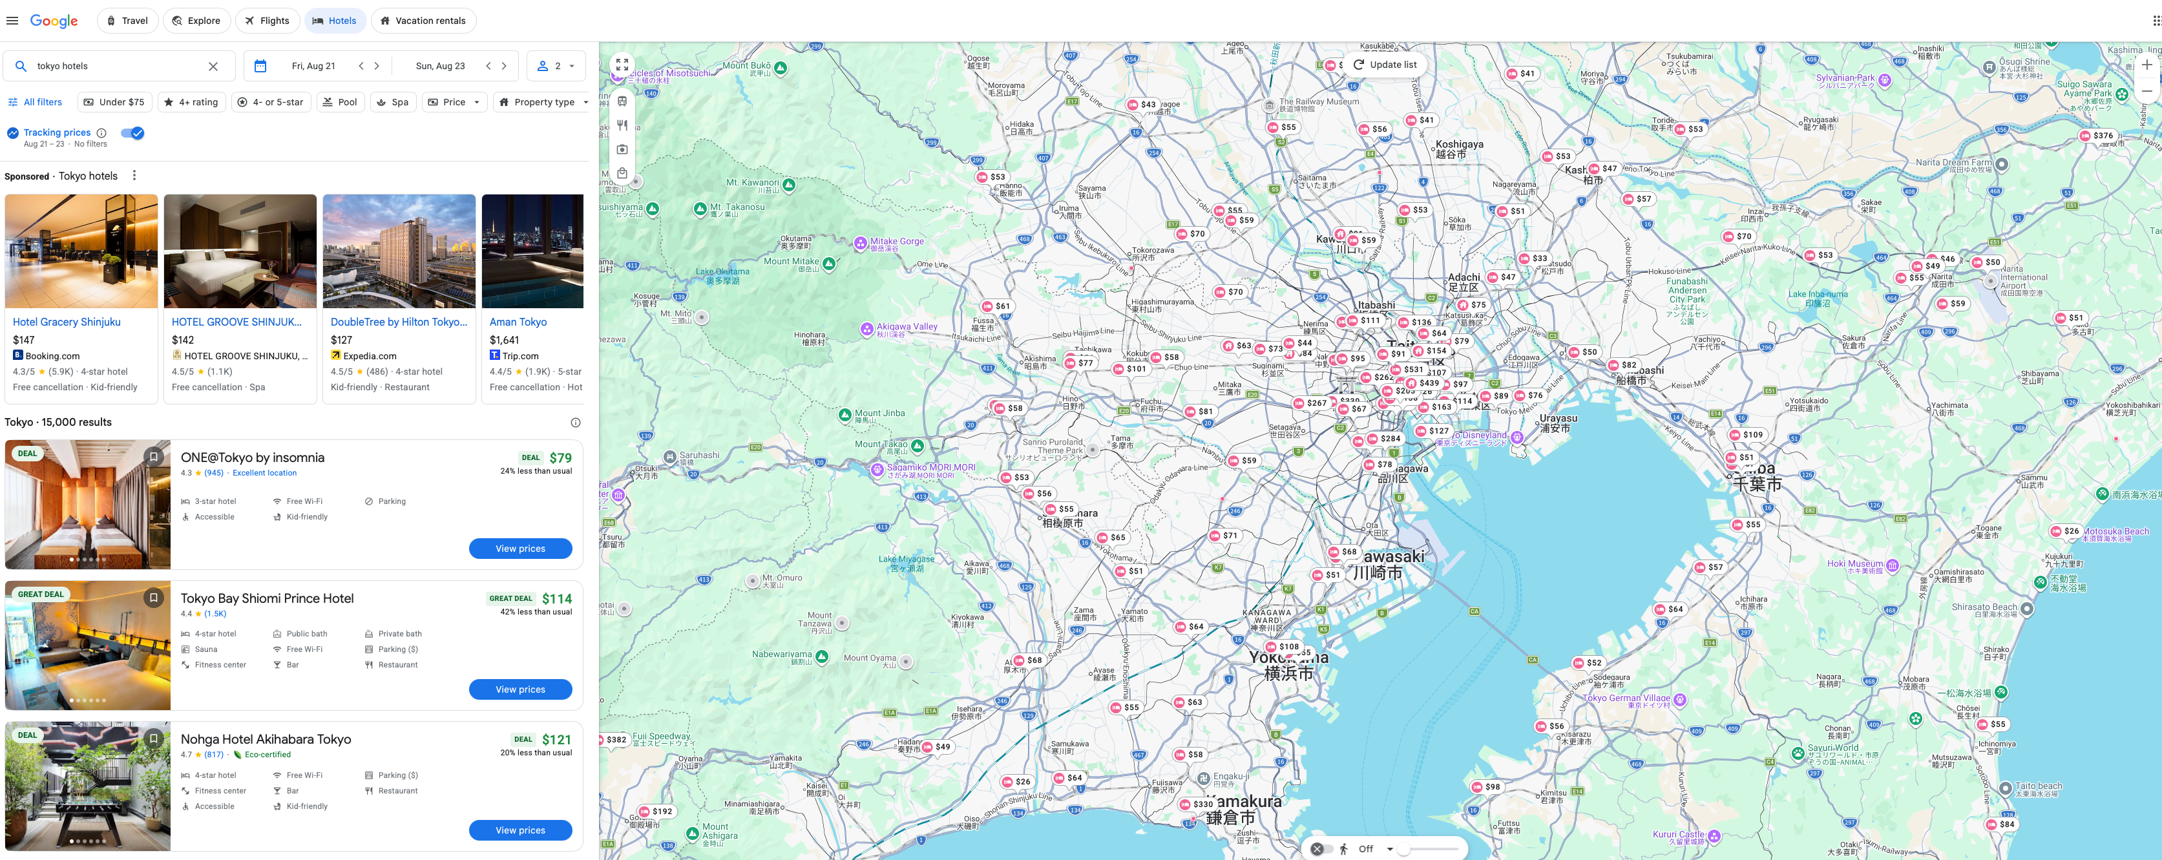This screenshot has width=2162, height=860.
Task: Disable the Tracking prices toggle
Action: click(x=132, y=132)
